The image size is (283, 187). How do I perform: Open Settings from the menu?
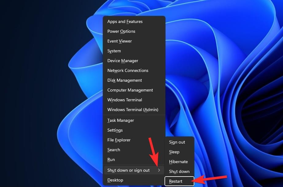115,130
